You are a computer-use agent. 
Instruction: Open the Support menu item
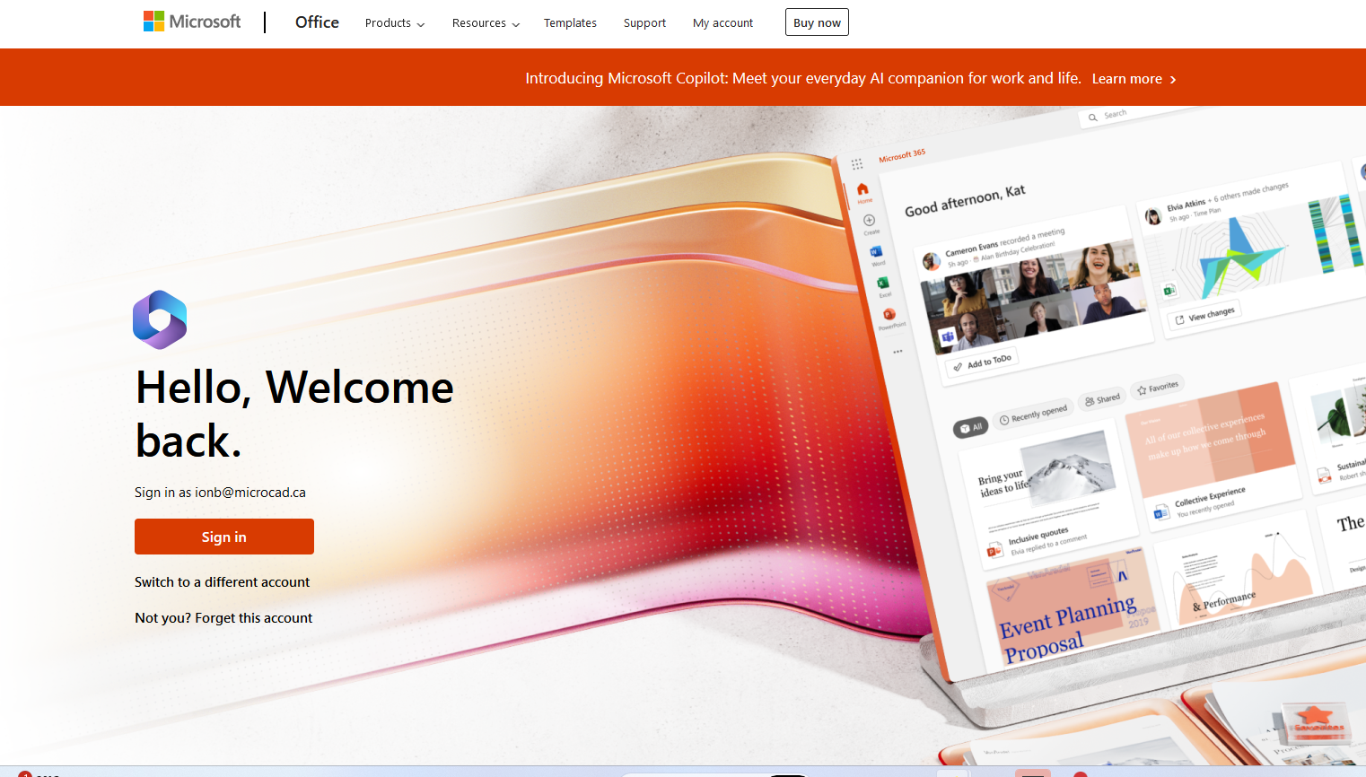[x=644, y=23]
